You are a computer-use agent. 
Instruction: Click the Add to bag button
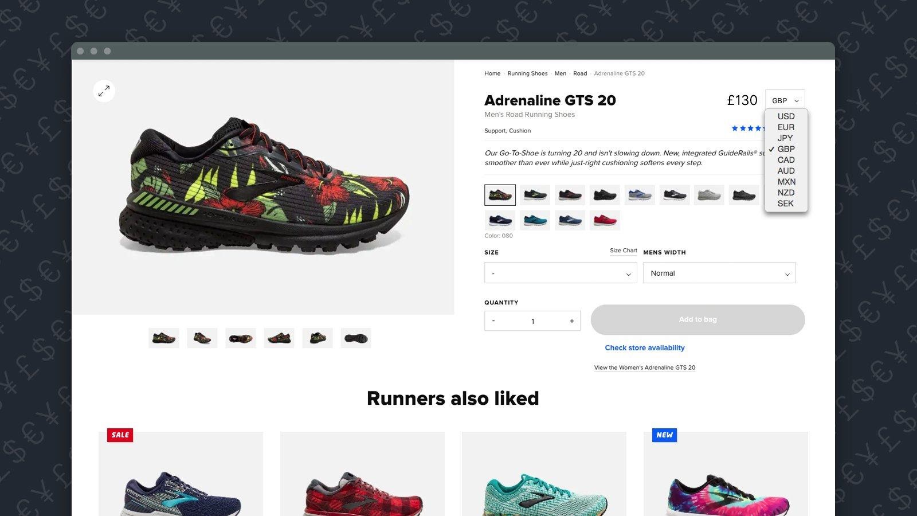point(697,319)
